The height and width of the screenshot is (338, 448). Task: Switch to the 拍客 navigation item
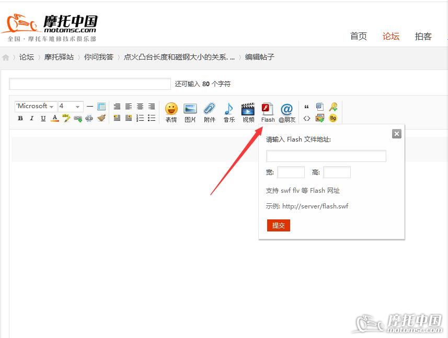click(x=423, y=36)
